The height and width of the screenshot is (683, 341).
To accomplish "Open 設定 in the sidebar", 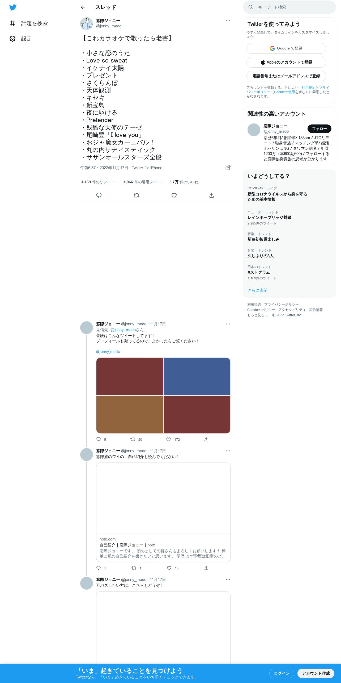I will point(21,39).
